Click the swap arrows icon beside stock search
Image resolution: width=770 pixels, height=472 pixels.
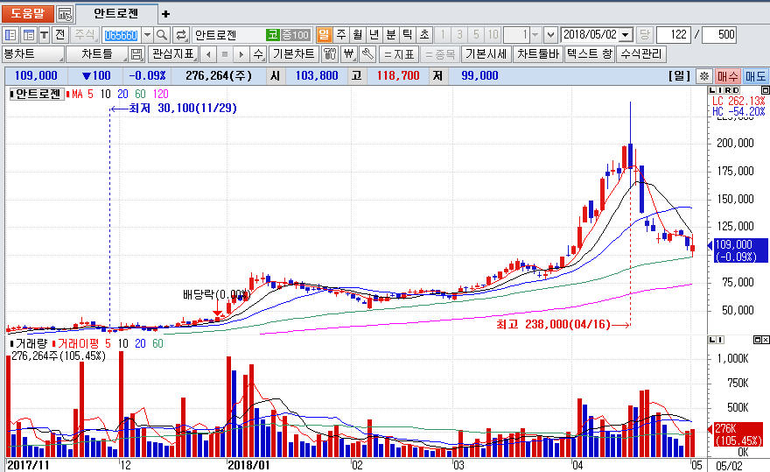point(181,35)
